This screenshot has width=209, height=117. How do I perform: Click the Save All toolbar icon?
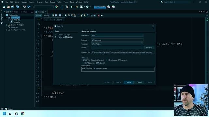click(17, 7)
